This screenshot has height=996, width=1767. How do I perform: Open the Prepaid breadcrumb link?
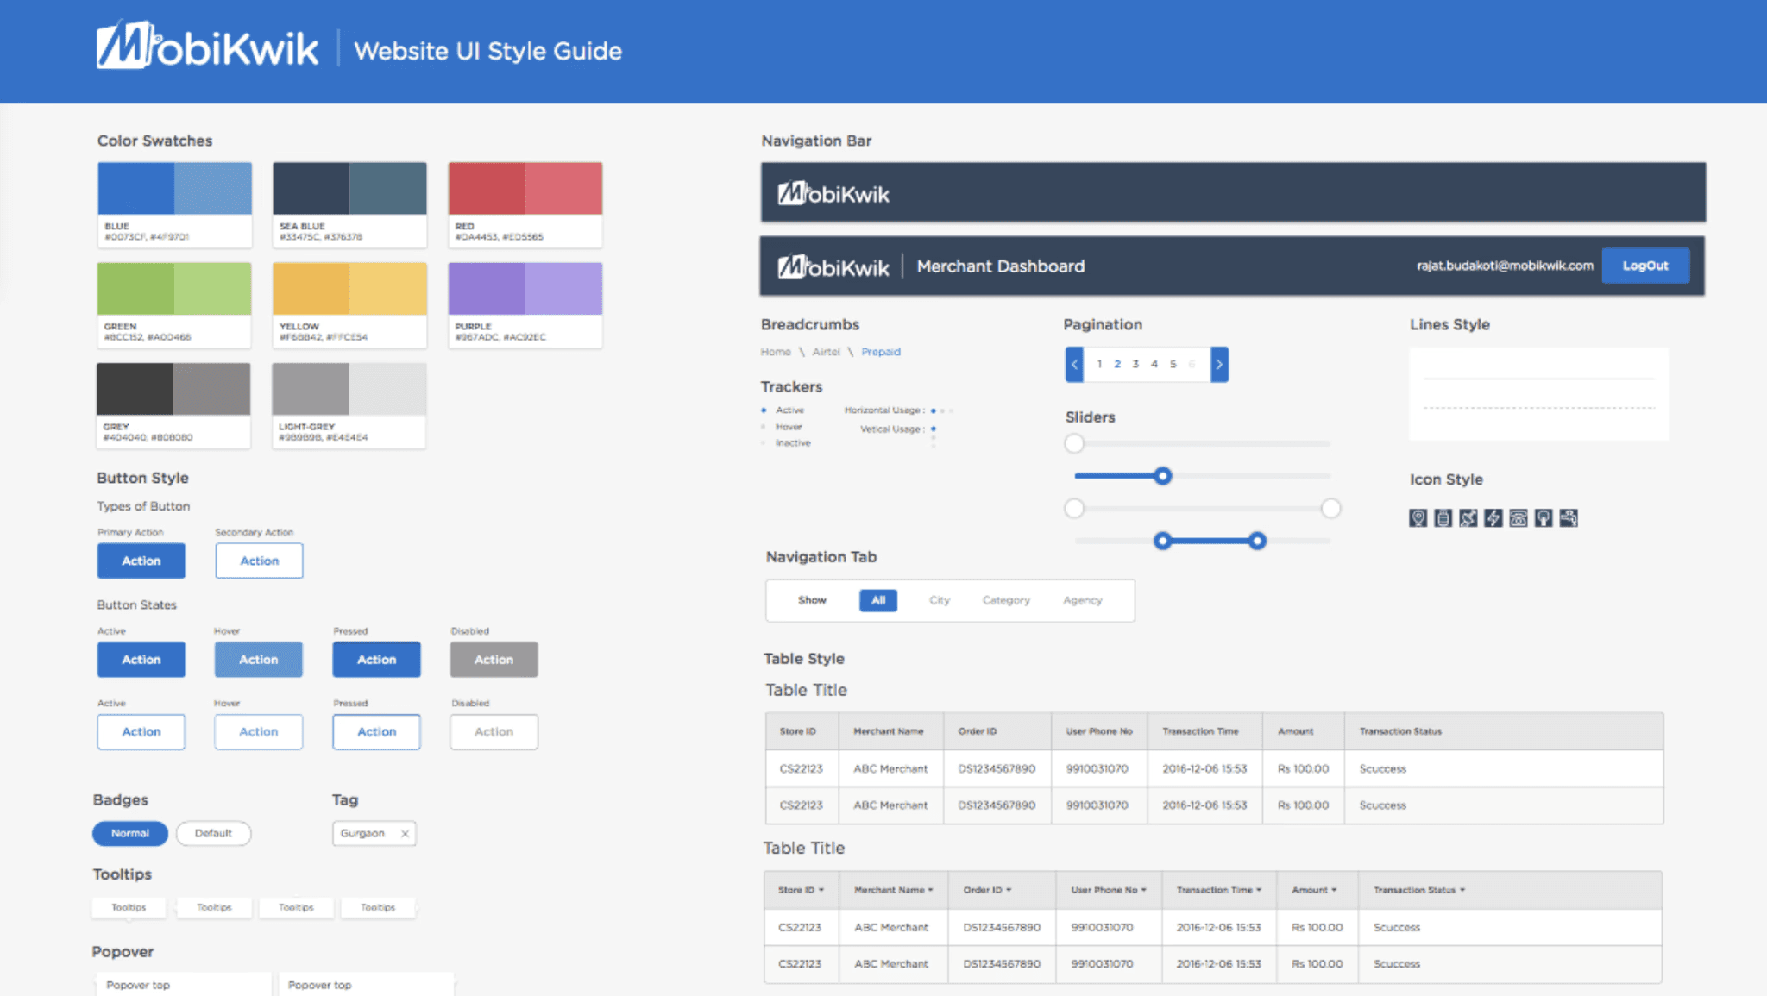click(880, 352)
